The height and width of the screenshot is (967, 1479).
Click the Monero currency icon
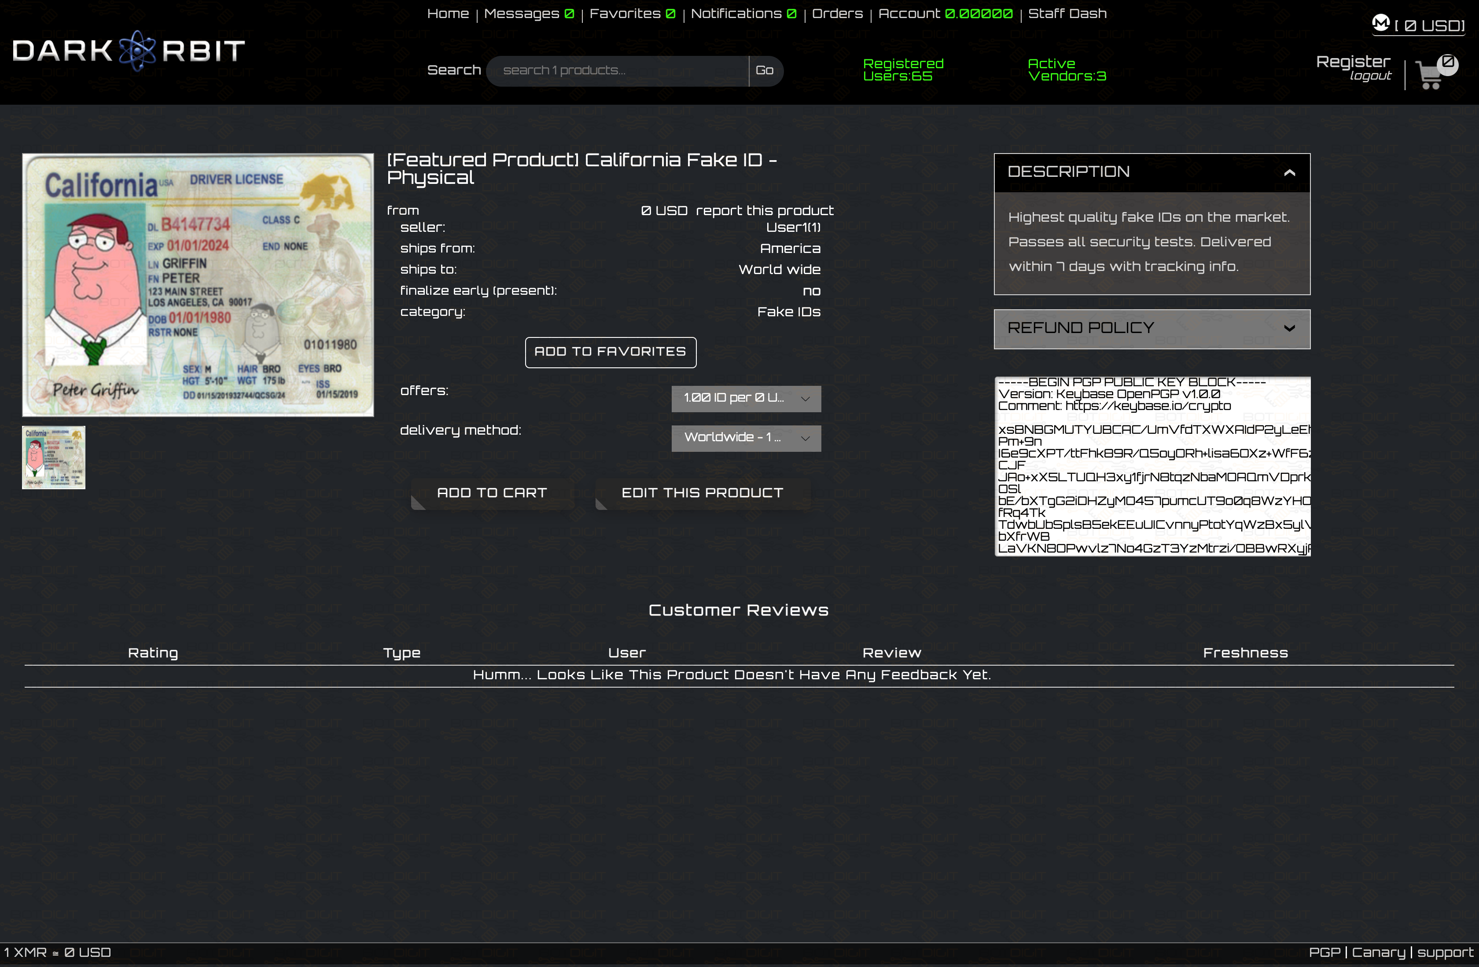[x=1380, y=23]
